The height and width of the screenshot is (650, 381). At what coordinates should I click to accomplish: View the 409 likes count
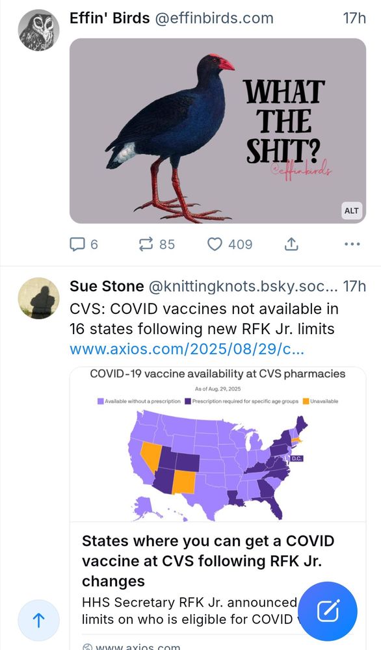(x=235, y=244)
